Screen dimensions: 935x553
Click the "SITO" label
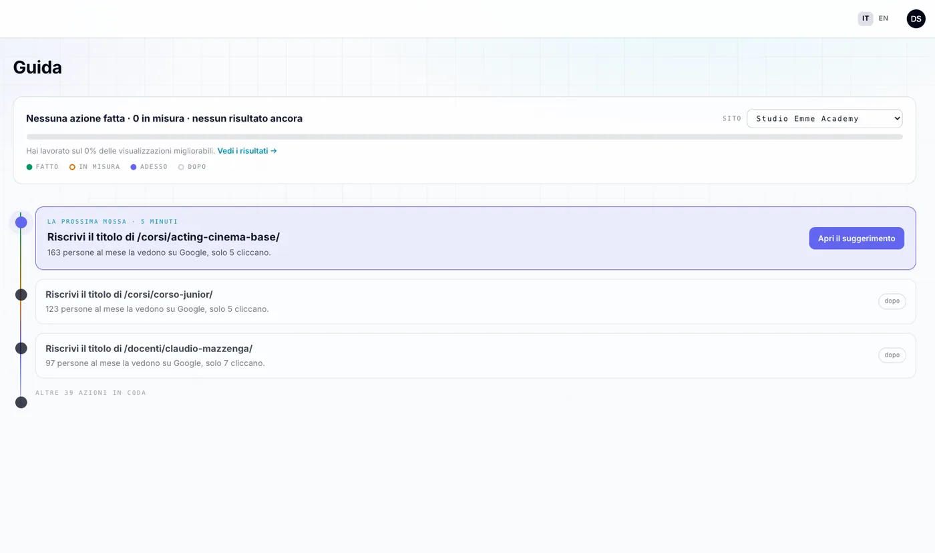coord(732,119)
